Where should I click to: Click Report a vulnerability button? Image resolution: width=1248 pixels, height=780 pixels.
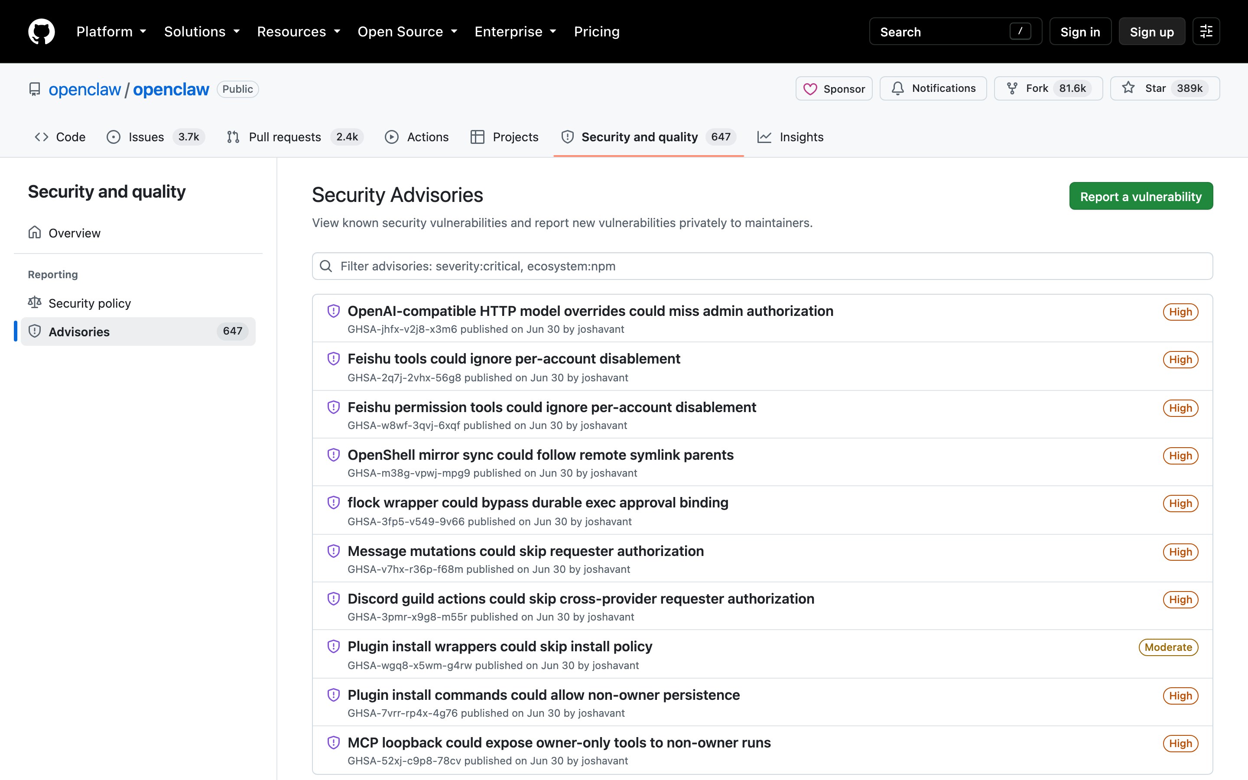[x=1141, y=196]
